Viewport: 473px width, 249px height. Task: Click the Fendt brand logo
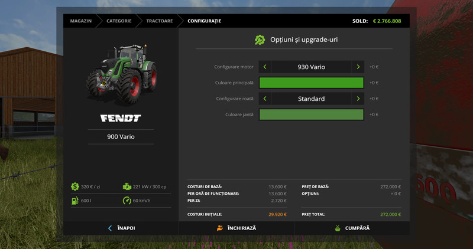pos(121,118)
